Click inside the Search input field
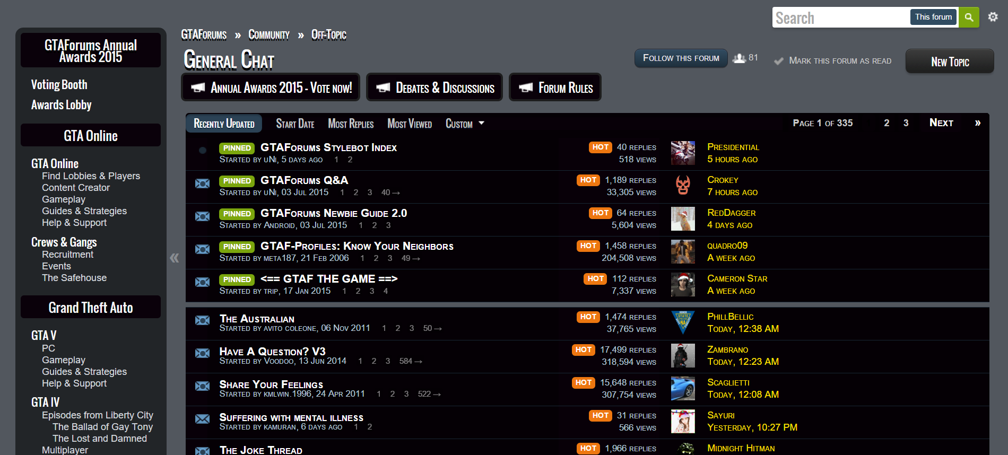Image resolution: width=1008 pixels, height=455 pixels. (x=841, y=17)
